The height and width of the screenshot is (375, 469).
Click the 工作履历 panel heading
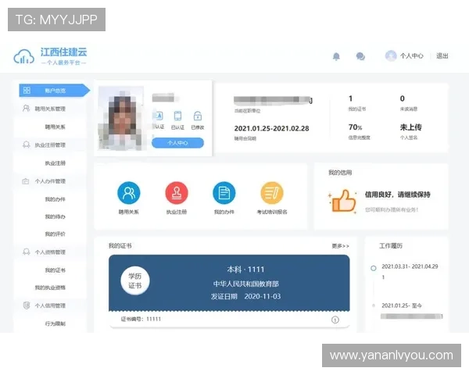click(x=391, y=246)
